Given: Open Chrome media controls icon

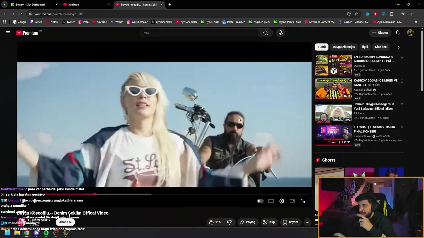Looking at the screenshot, I should tap(403, 14).
